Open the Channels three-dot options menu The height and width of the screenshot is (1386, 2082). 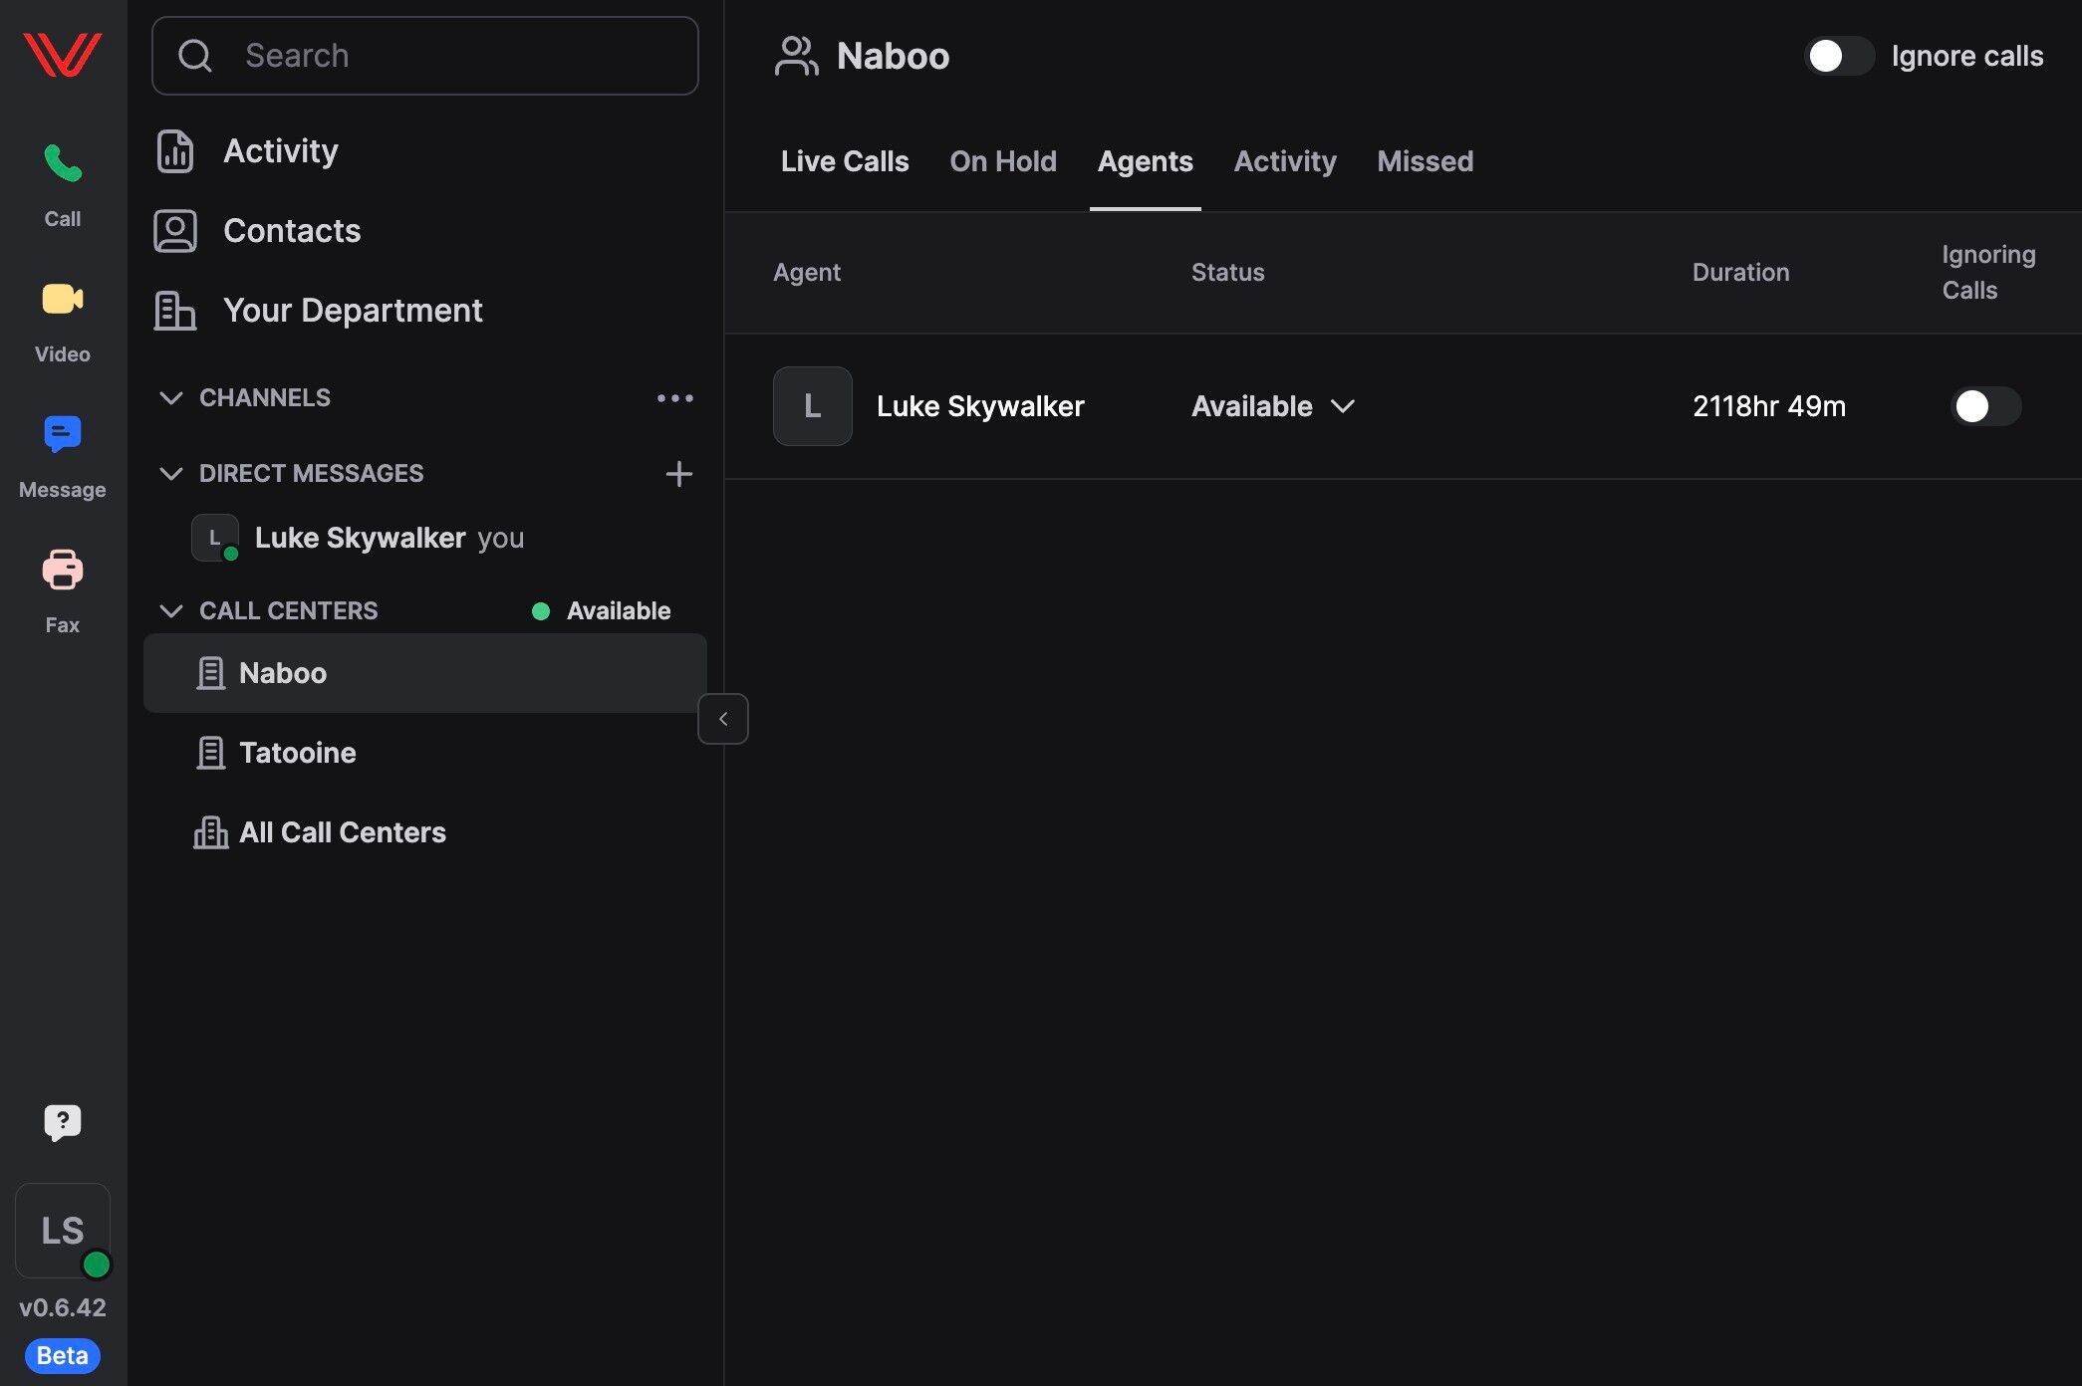point(674,398)
